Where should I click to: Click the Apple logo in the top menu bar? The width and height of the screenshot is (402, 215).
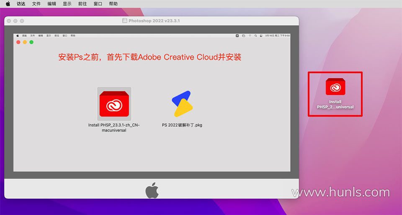[x=8, y=4]
